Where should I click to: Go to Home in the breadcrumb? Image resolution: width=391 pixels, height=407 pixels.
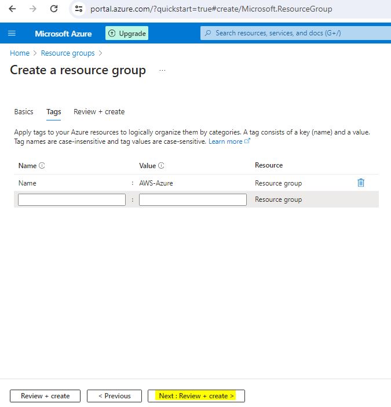tap(20, 53)
